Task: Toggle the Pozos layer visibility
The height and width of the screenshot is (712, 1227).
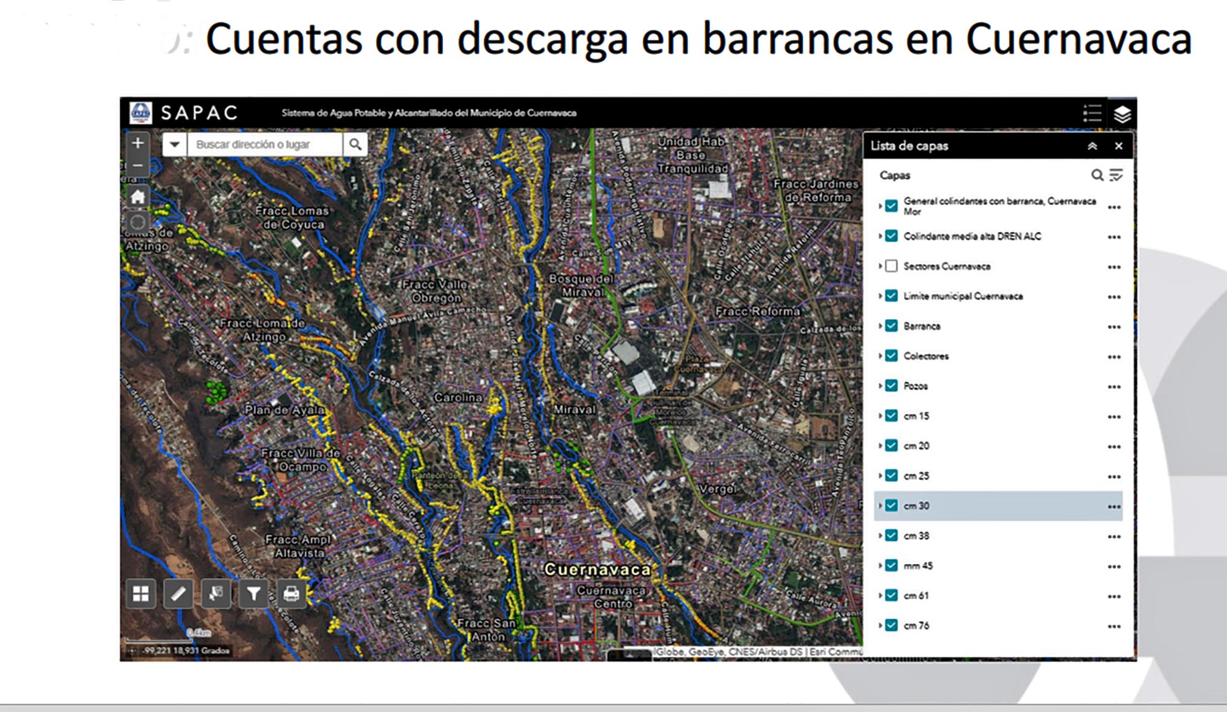Action: (891, 385)
